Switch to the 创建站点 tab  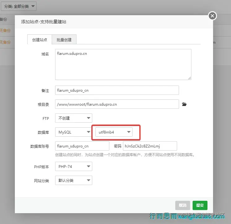click(x=40, y=39)
